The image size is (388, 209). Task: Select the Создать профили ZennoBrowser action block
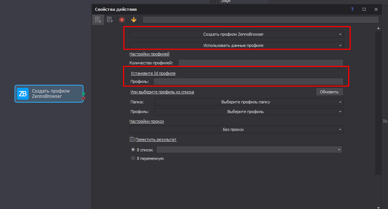(x=49, y=94)
